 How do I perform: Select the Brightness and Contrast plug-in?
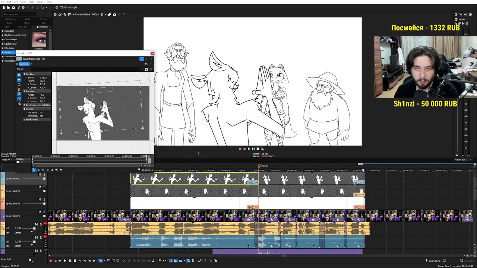point(15,35)
